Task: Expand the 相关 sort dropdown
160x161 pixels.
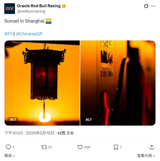Action: pyautogui.click(x=10, y=156)
